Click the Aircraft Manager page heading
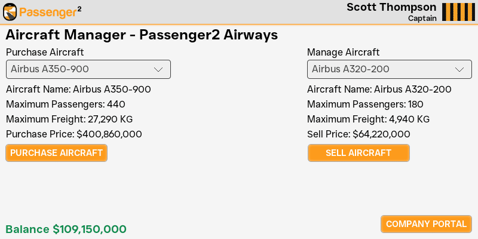 click(142, 35)
